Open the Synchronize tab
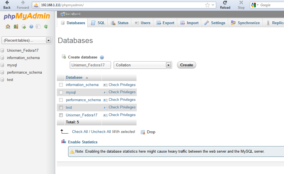This screenshot has width=284, height=174. [x=245, y=23]
